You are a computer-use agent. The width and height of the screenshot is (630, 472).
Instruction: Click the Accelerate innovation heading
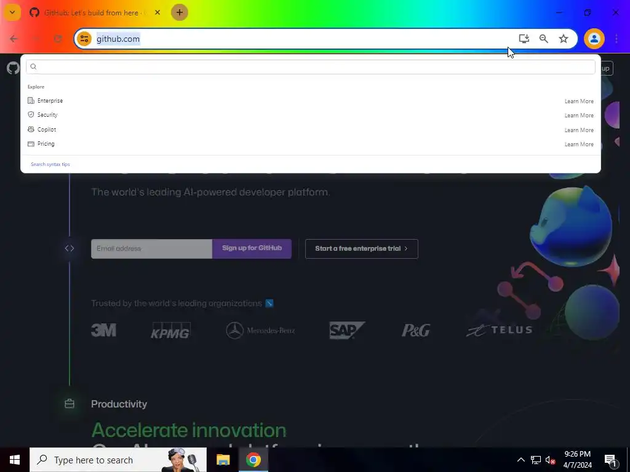click(189, 430)
